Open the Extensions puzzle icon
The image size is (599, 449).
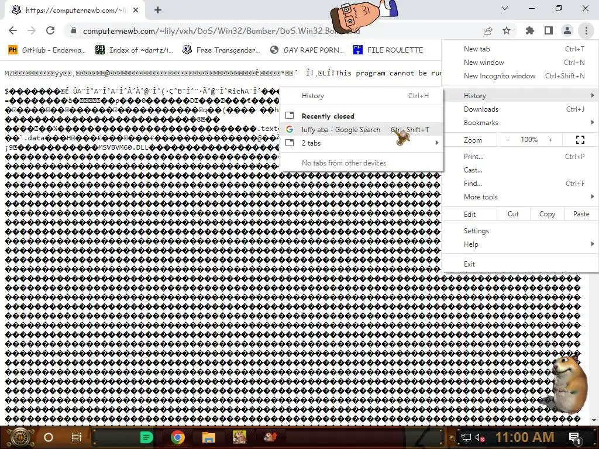(530, 30)
